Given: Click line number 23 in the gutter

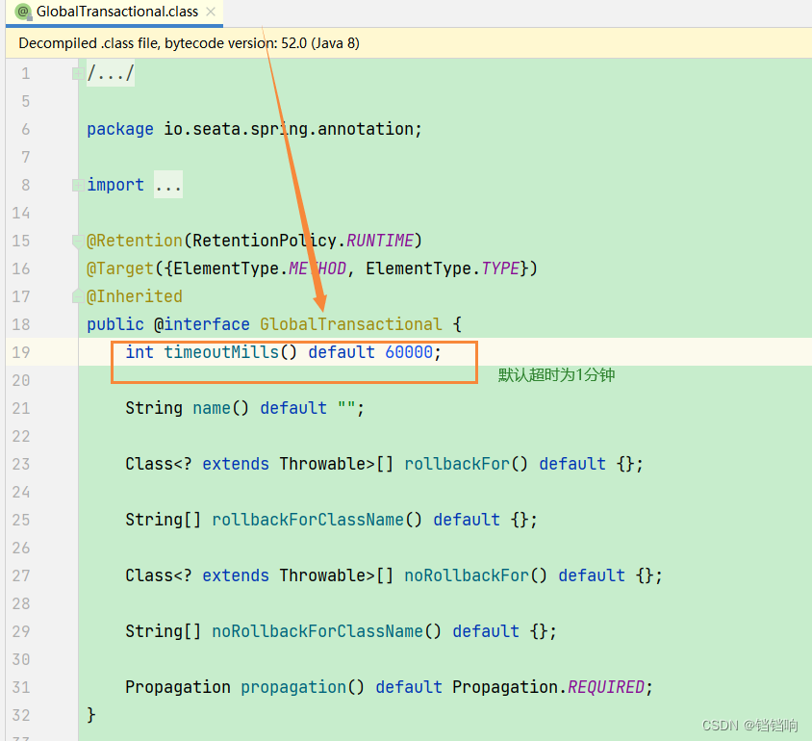Looking at the screenshot, I should click(x=21, y=464).
